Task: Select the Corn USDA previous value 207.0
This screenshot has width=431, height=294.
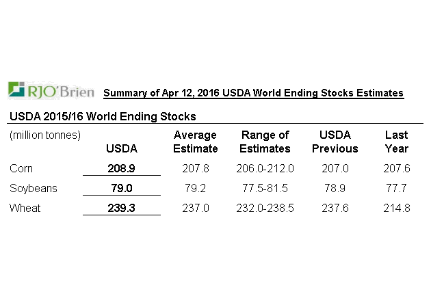Action: coord(334,168)
